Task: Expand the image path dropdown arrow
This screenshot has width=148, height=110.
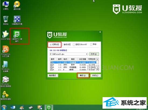Action: click(87, 54)
